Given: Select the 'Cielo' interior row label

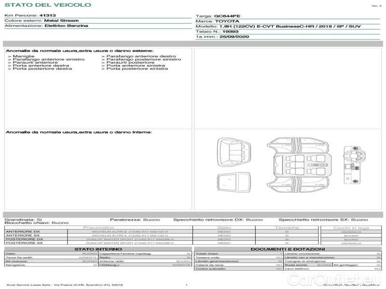Looking at the screenshot, I should pyautogui.click(x=11, y=254).
